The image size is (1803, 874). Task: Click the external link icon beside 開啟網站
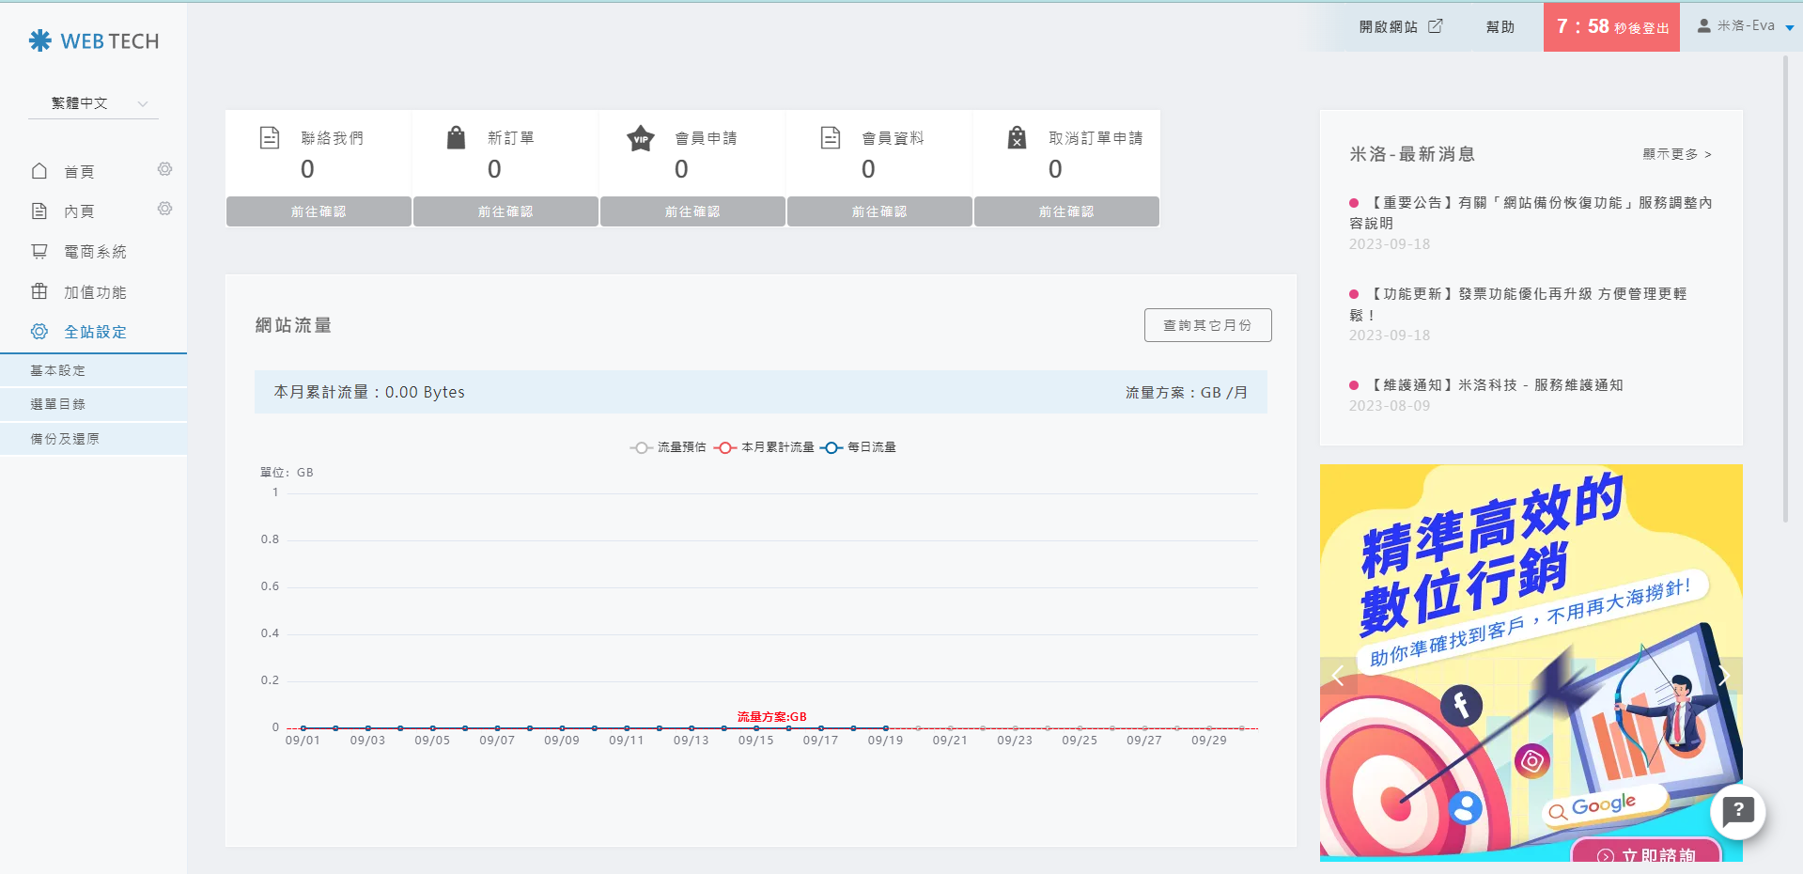1435,26
